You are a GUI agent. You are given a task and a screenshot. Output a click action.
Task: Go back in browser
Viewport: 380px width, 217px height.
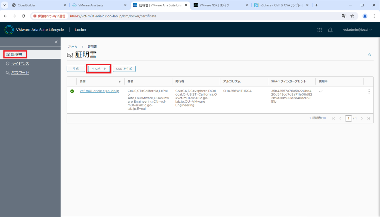click(x=5, y=16)
